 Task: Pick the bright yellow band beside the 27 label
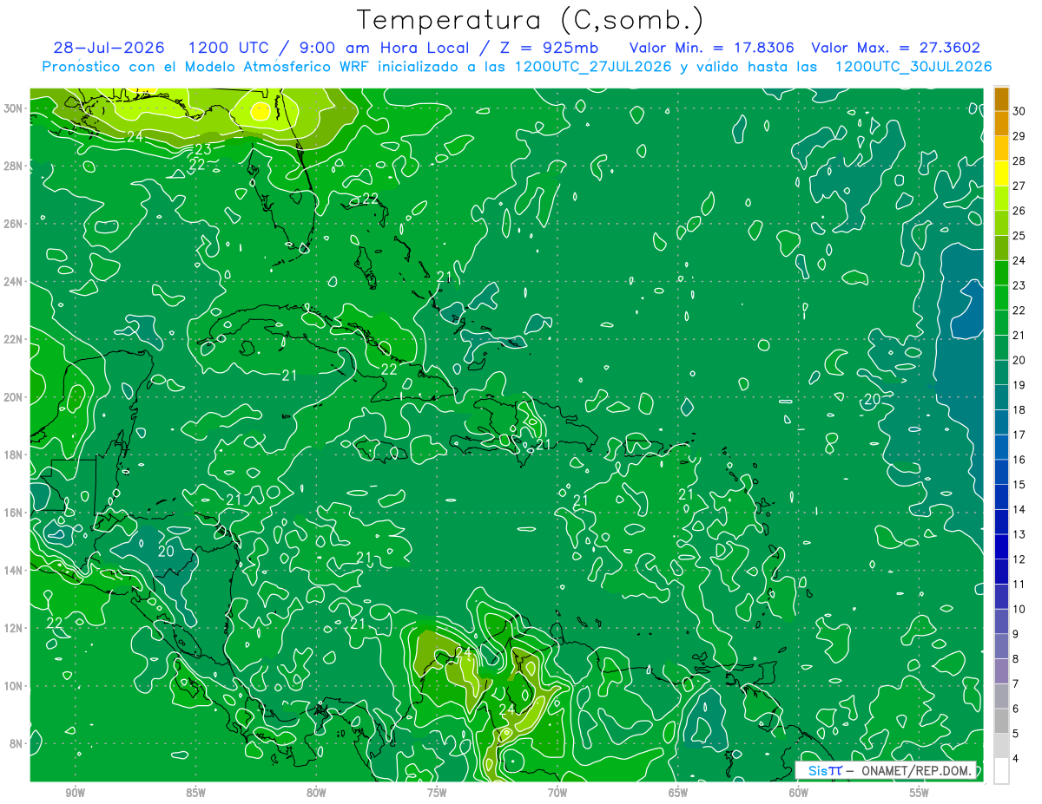pyautogui.click(x=1001, y=173)
